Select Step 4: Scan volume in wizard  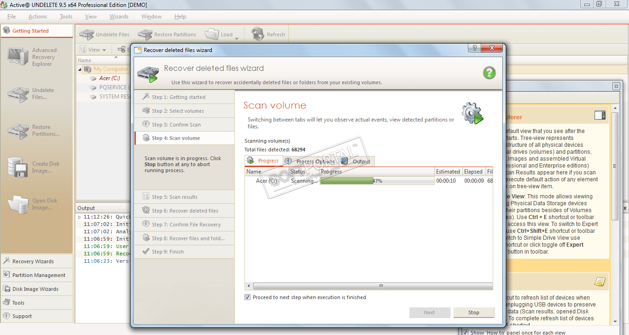click(185, 138)
